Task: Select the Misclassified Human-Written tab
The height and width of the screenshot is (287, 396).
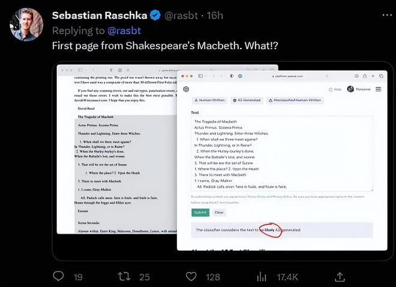Action: click(295, 101)
